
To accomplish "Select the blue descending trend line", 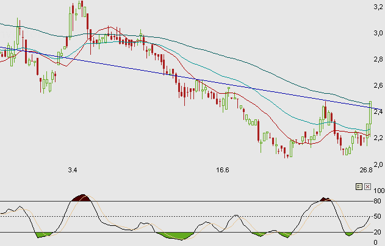I will (x=183, y=76).
